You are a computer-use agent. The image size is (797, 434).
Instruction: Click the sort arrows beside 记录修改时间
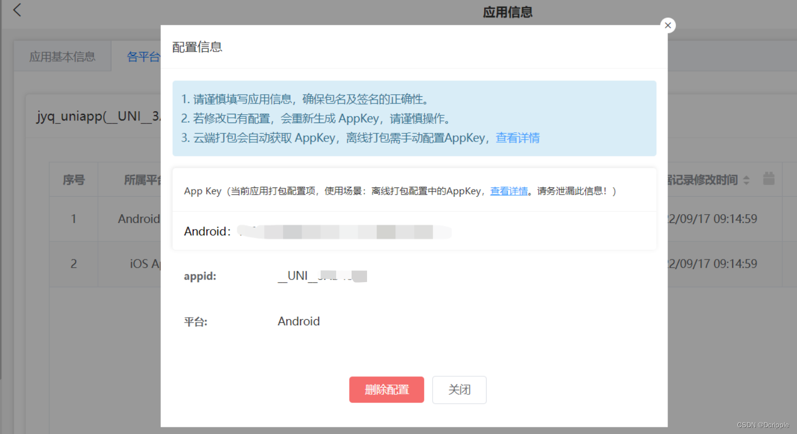(746, 180)
